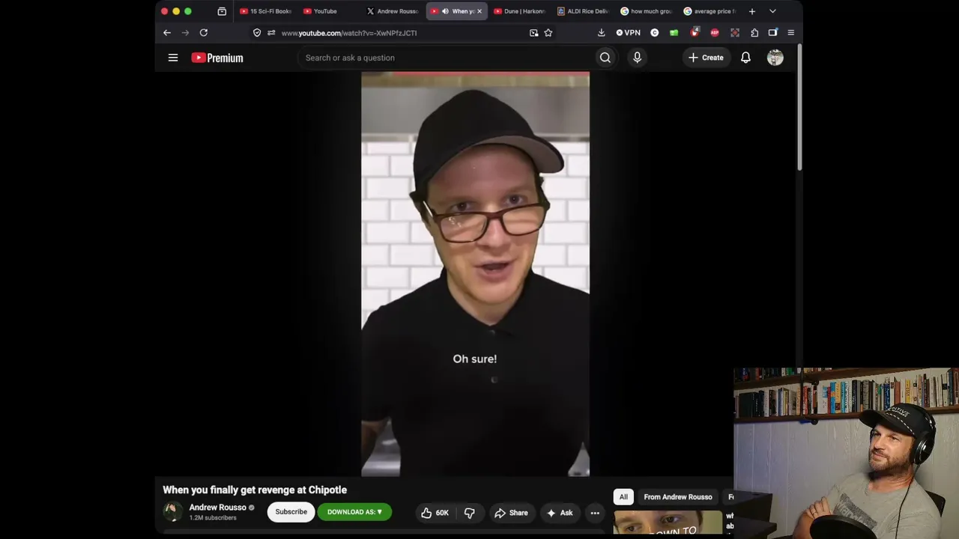Click the YouTube search magnifier button
The image size is (959, 539).
(605, 58)
